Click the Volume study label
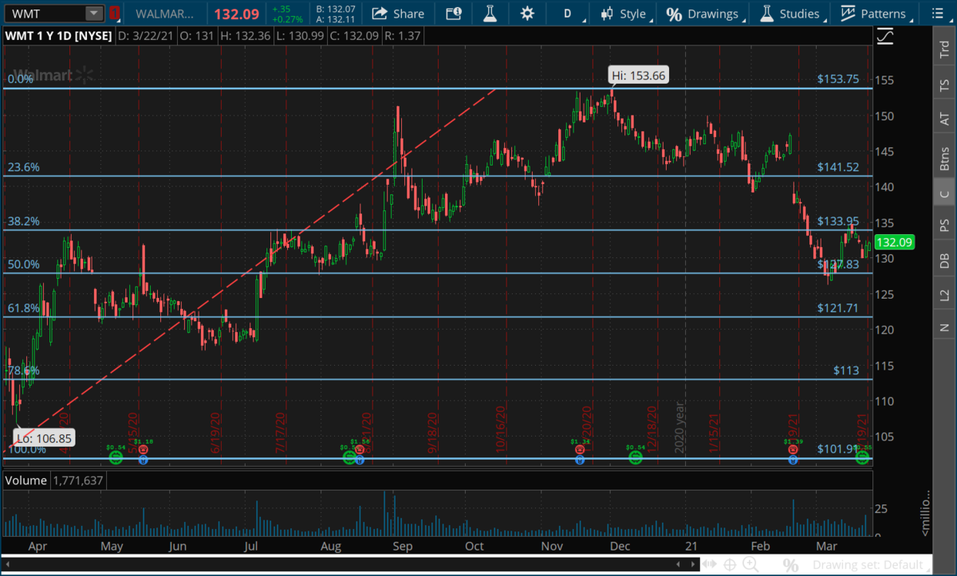957x576 pixels. [26, 480]
